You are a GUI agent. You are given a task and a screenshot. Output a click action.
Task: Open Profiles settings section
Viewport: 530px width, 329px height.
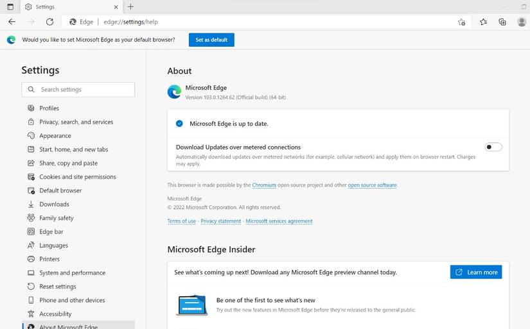click(x=49, y=108)
